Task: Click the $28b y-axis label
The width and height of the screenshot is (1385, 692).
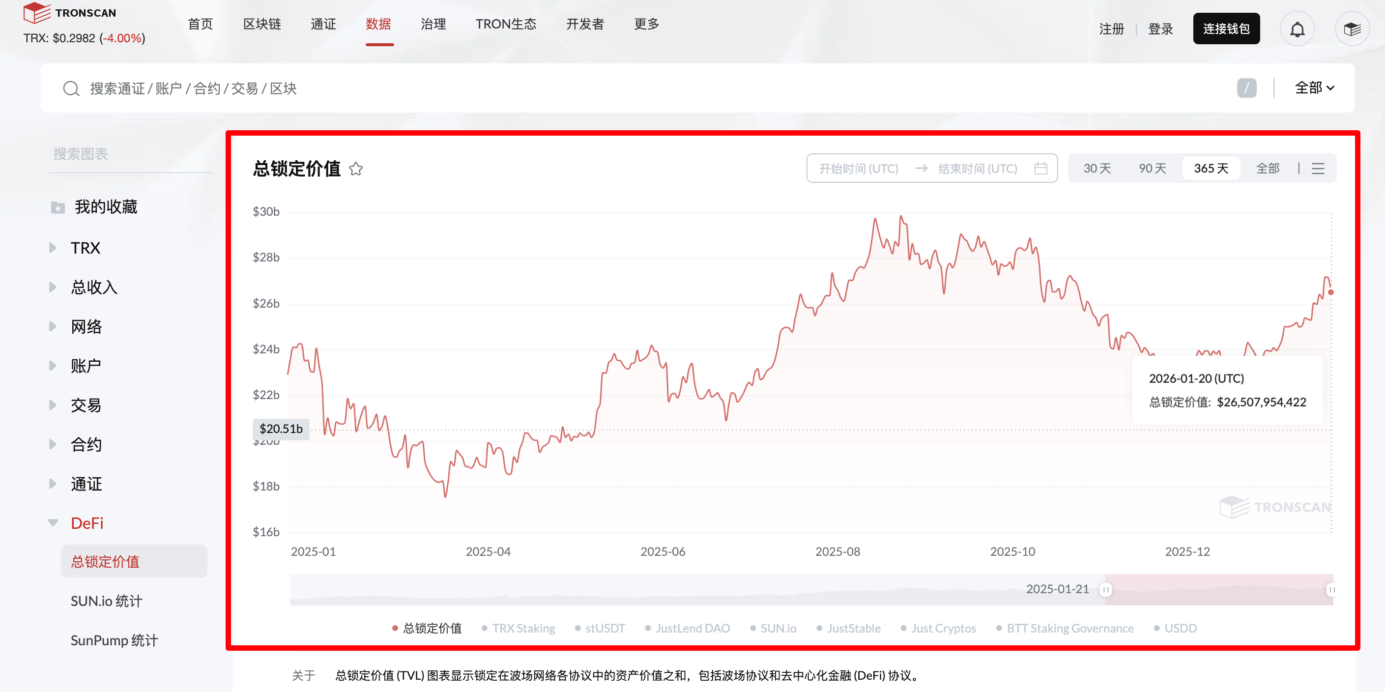Action: 265,258
